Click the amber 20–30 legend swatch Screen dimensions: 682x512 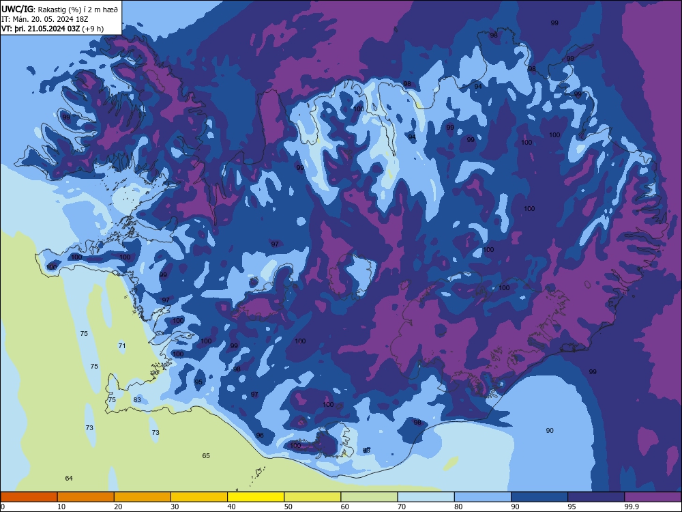tap(143, 497)
